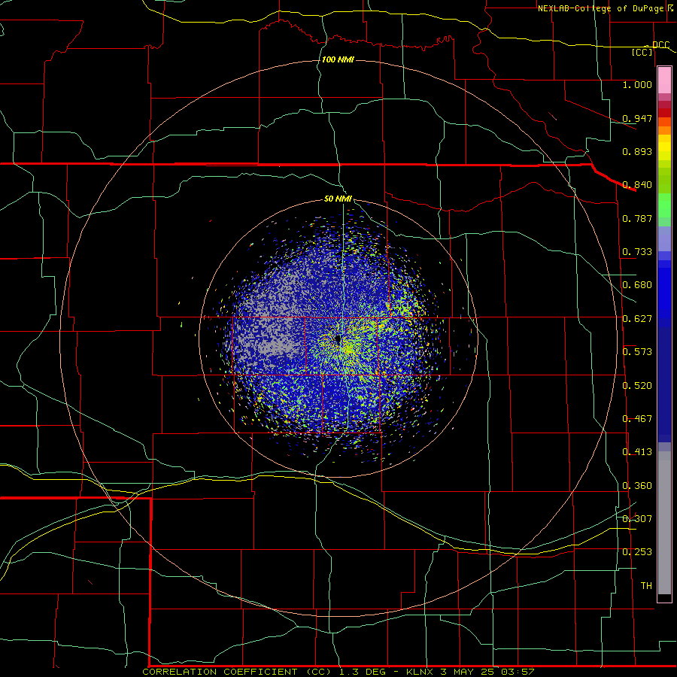Click the DCC label at top right
Screen dimensions: 677x677
tap(660, 44)
